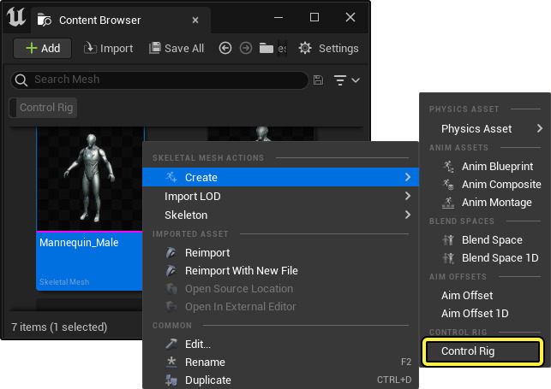Open Physics Asset submenu
This screenshot has height=389, width=551.
point(485,128)
